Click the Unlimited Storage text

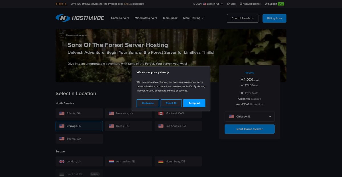pos(250,99)
